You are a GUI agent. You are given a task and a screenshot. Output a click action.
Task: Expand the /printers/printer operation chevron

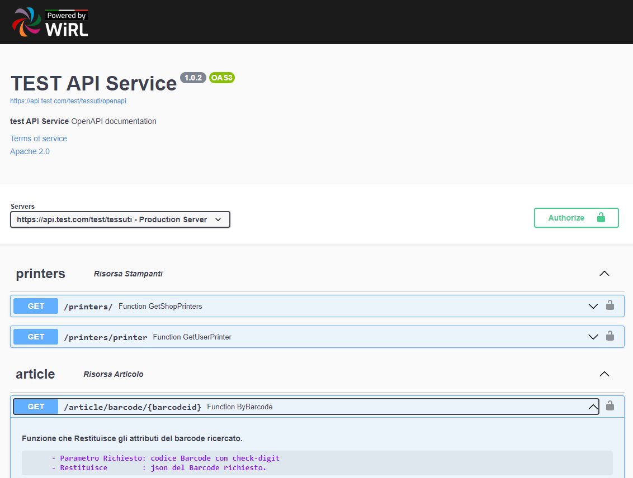pos(593,337)
